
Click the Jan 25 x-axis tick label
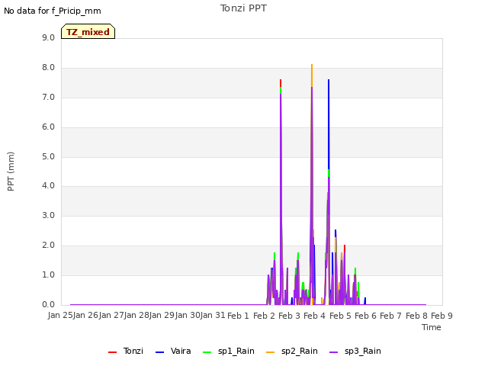(60, 315)
